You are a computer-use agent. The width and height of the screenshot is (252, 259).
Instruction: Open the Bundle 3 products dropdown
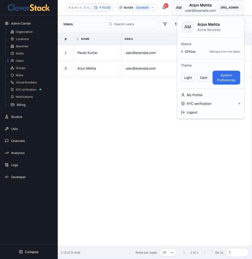click(136, 8)
